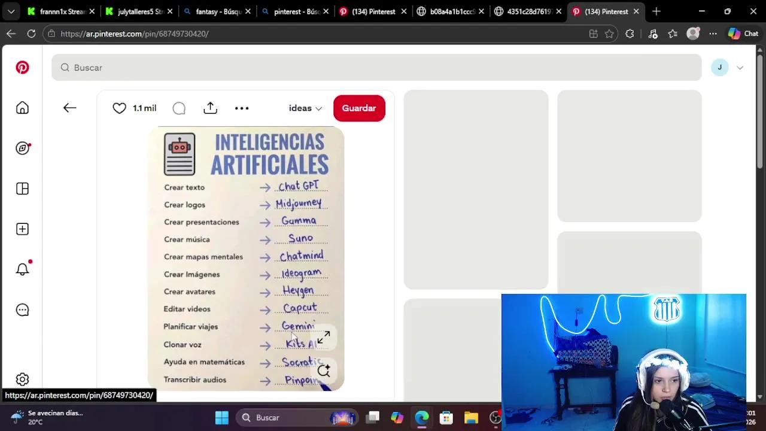Open the settings gear in Pinterest sidebar
The height and width of the screenshot is (431, 766).
(22, 380)
